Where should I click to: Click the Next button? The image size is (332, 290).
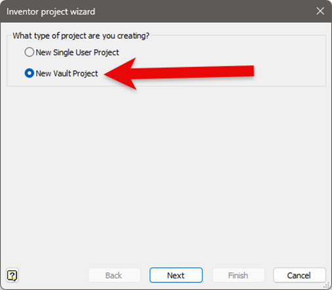[x=176, y=275]
